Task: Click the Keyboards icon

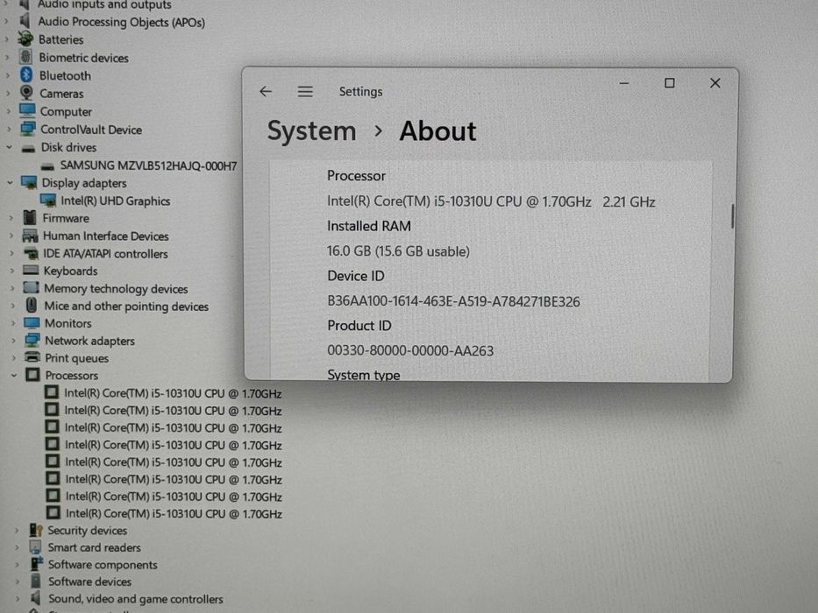Action: (x=32, y=270)
